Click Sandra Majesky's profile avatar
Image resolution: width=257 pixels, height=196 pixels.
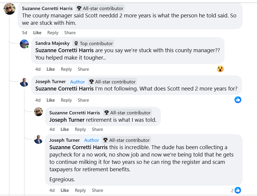24,44
